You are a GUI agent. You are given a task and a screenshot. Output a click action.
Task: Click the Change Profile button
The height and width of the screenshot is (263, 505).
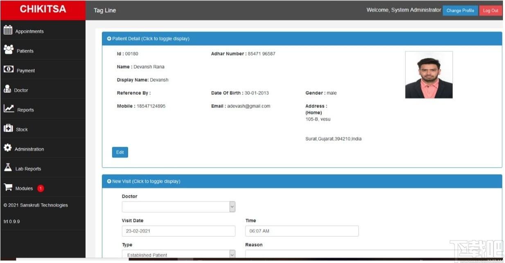coord(460,11)
